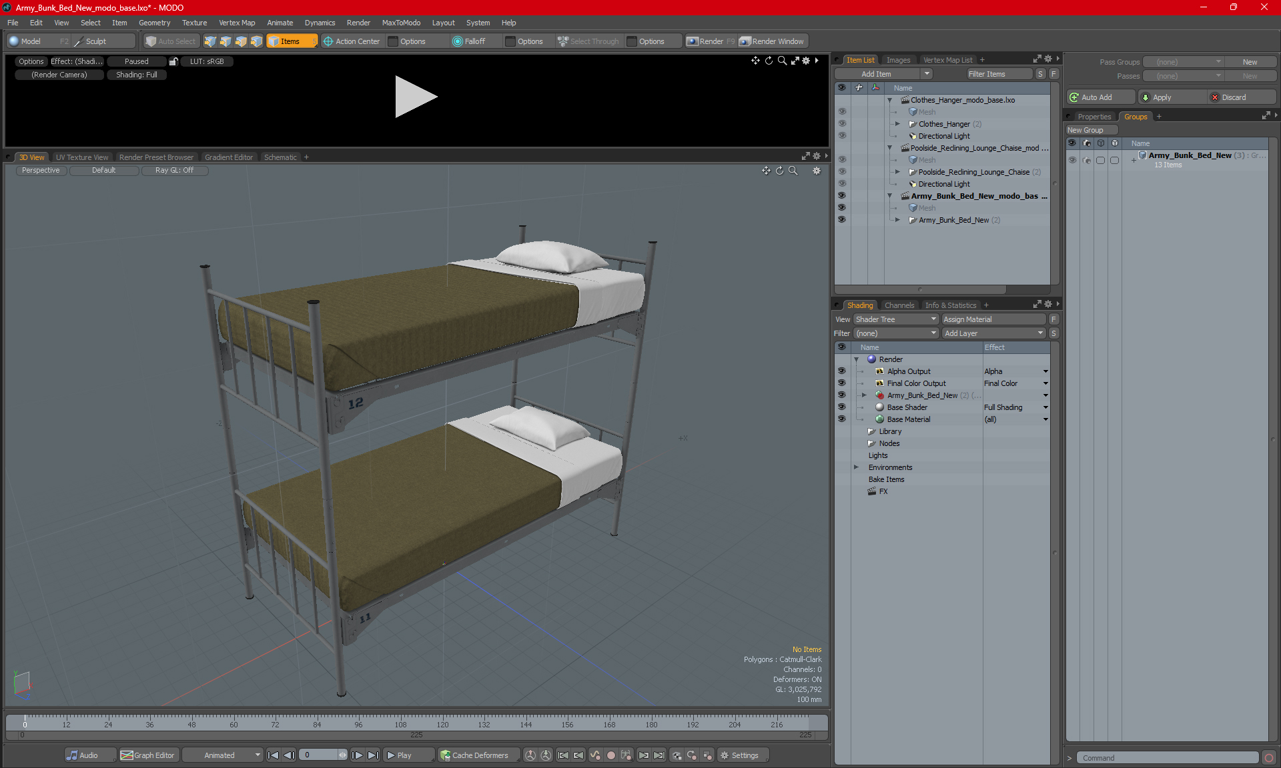This screenshot has height=768, width=1281.
Task: Toggle Army_Bunk_Bed_New_modo_base scene visibility
Action: 842,196
